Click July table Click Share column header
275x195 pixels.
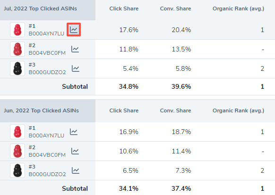coord(124,8)
